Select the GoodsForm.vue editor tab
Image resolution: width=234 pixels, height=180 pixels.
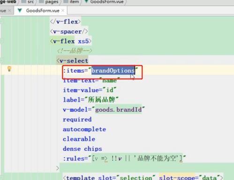tap(41, 10)
